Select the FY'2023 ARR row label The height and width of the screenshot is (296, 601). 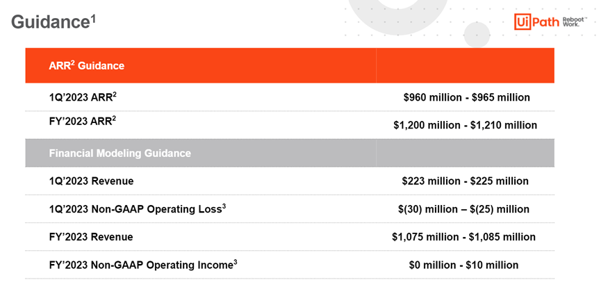pos(83,121)
